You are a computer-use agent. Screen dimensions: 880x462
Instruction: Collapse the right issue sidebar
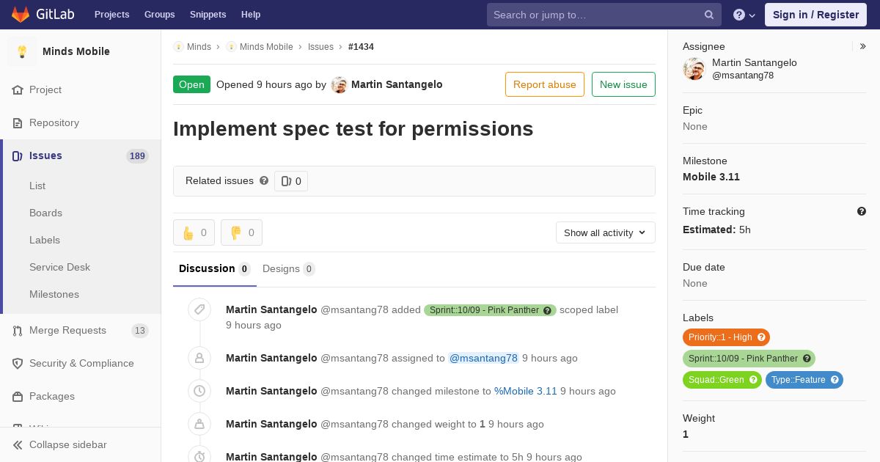tap(862, 46)
